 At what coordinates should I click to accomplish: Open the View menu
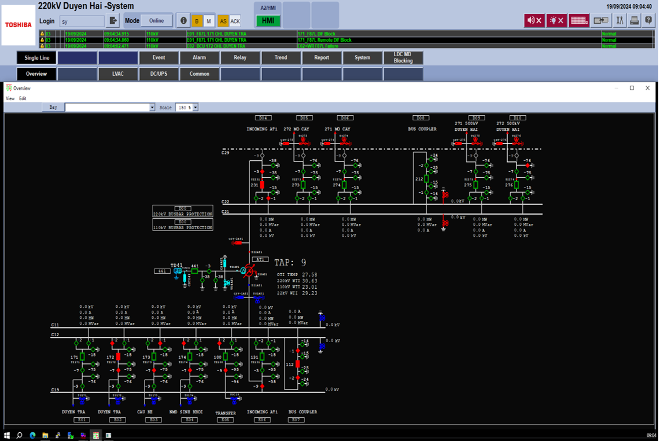(10, 98)
